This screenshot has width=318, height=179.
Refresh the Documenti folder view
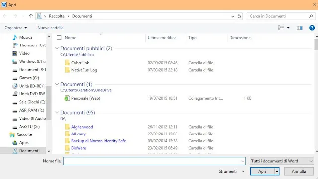tap(239, 16)
